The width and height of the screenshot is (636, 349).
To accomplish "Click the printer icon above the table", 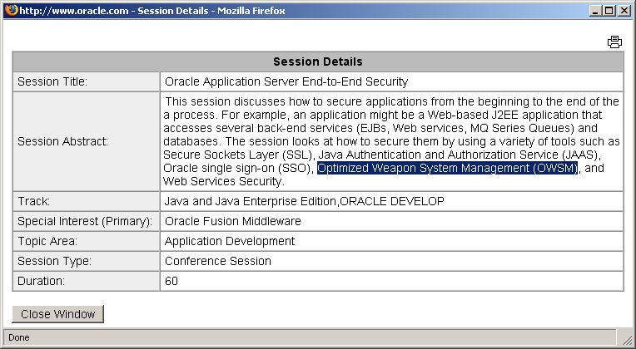I will [614, 42].
